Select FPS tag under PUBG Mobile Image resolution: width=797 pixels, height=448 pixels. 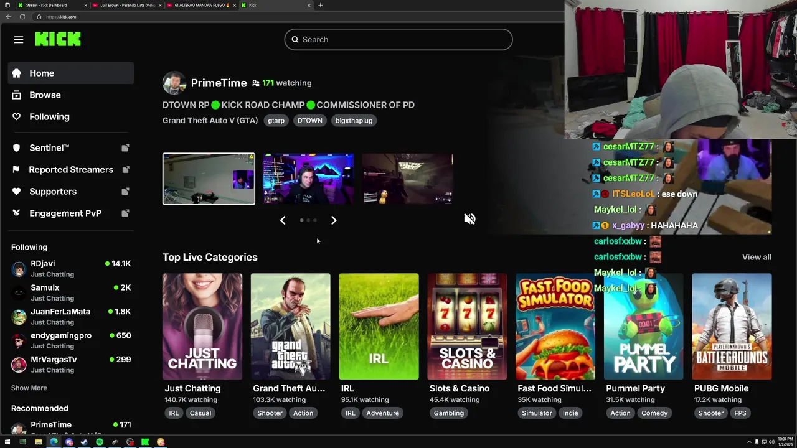(740, 413)
